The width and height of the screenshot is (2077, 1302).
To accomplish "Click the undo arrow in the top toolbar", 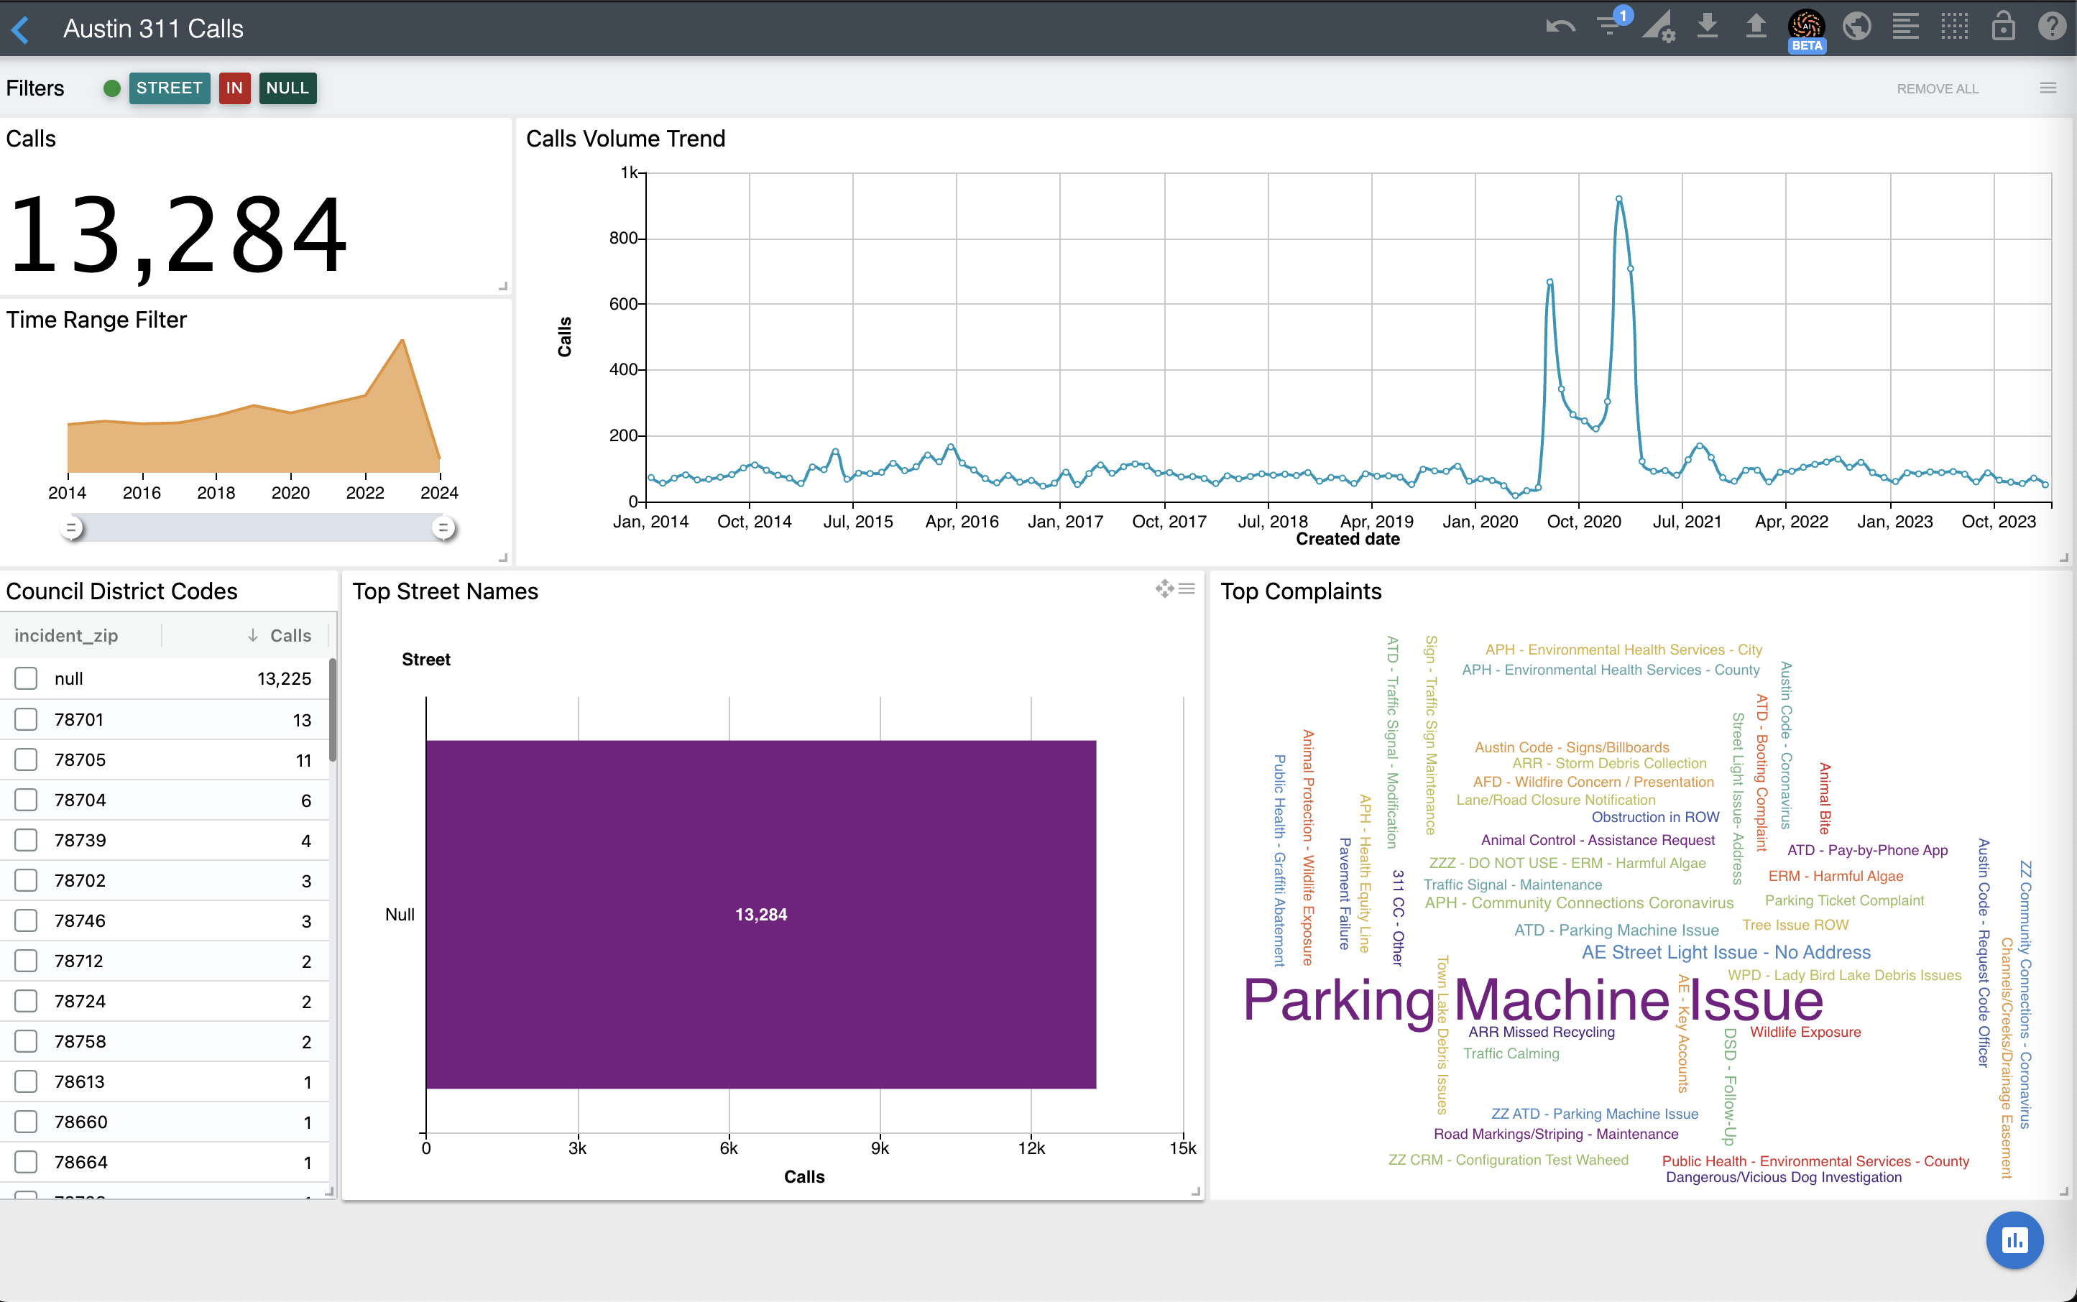I will coord(1560,27).
